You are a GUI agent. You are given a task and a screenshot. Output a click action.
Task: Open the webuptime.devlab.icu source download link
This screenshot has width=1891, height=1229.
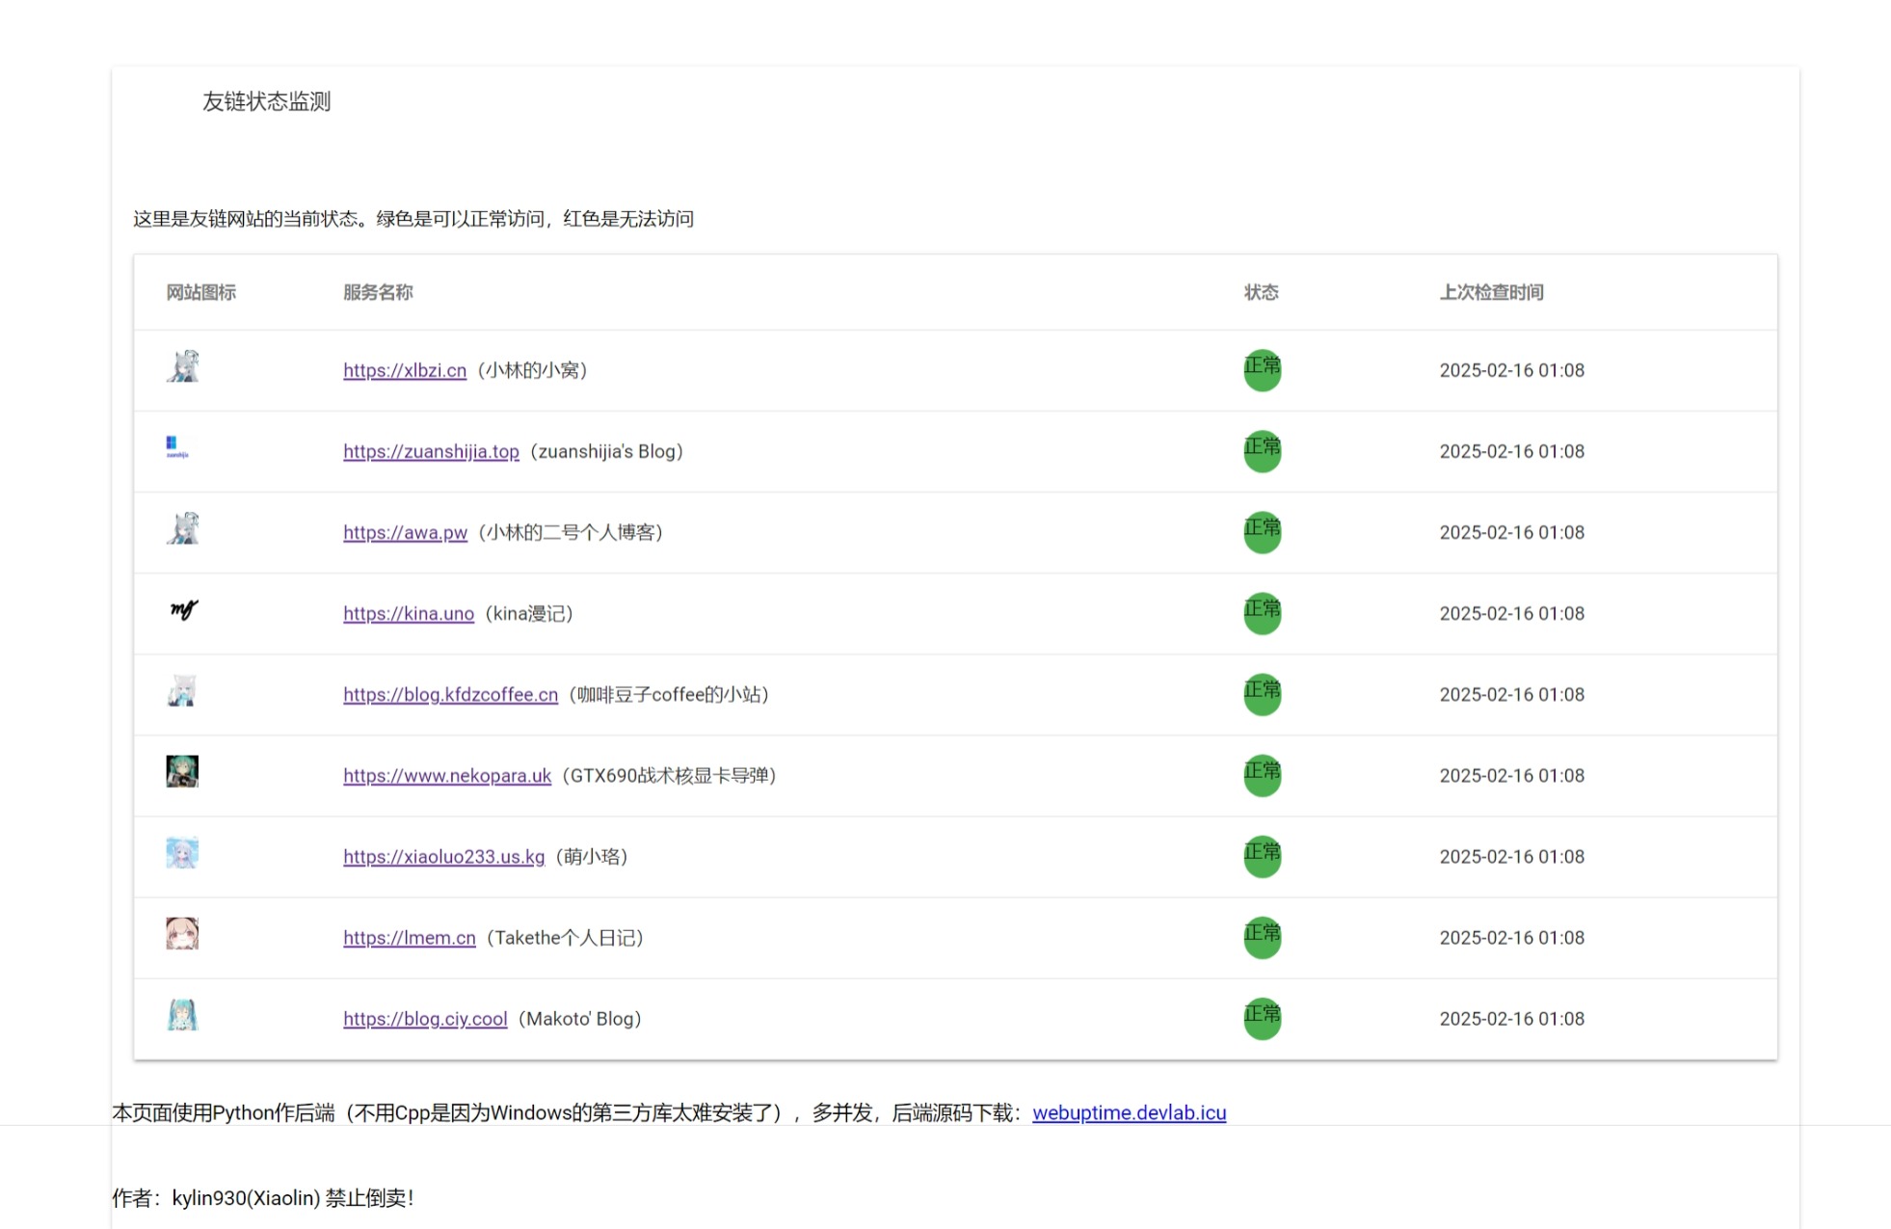[1129, 1112]
